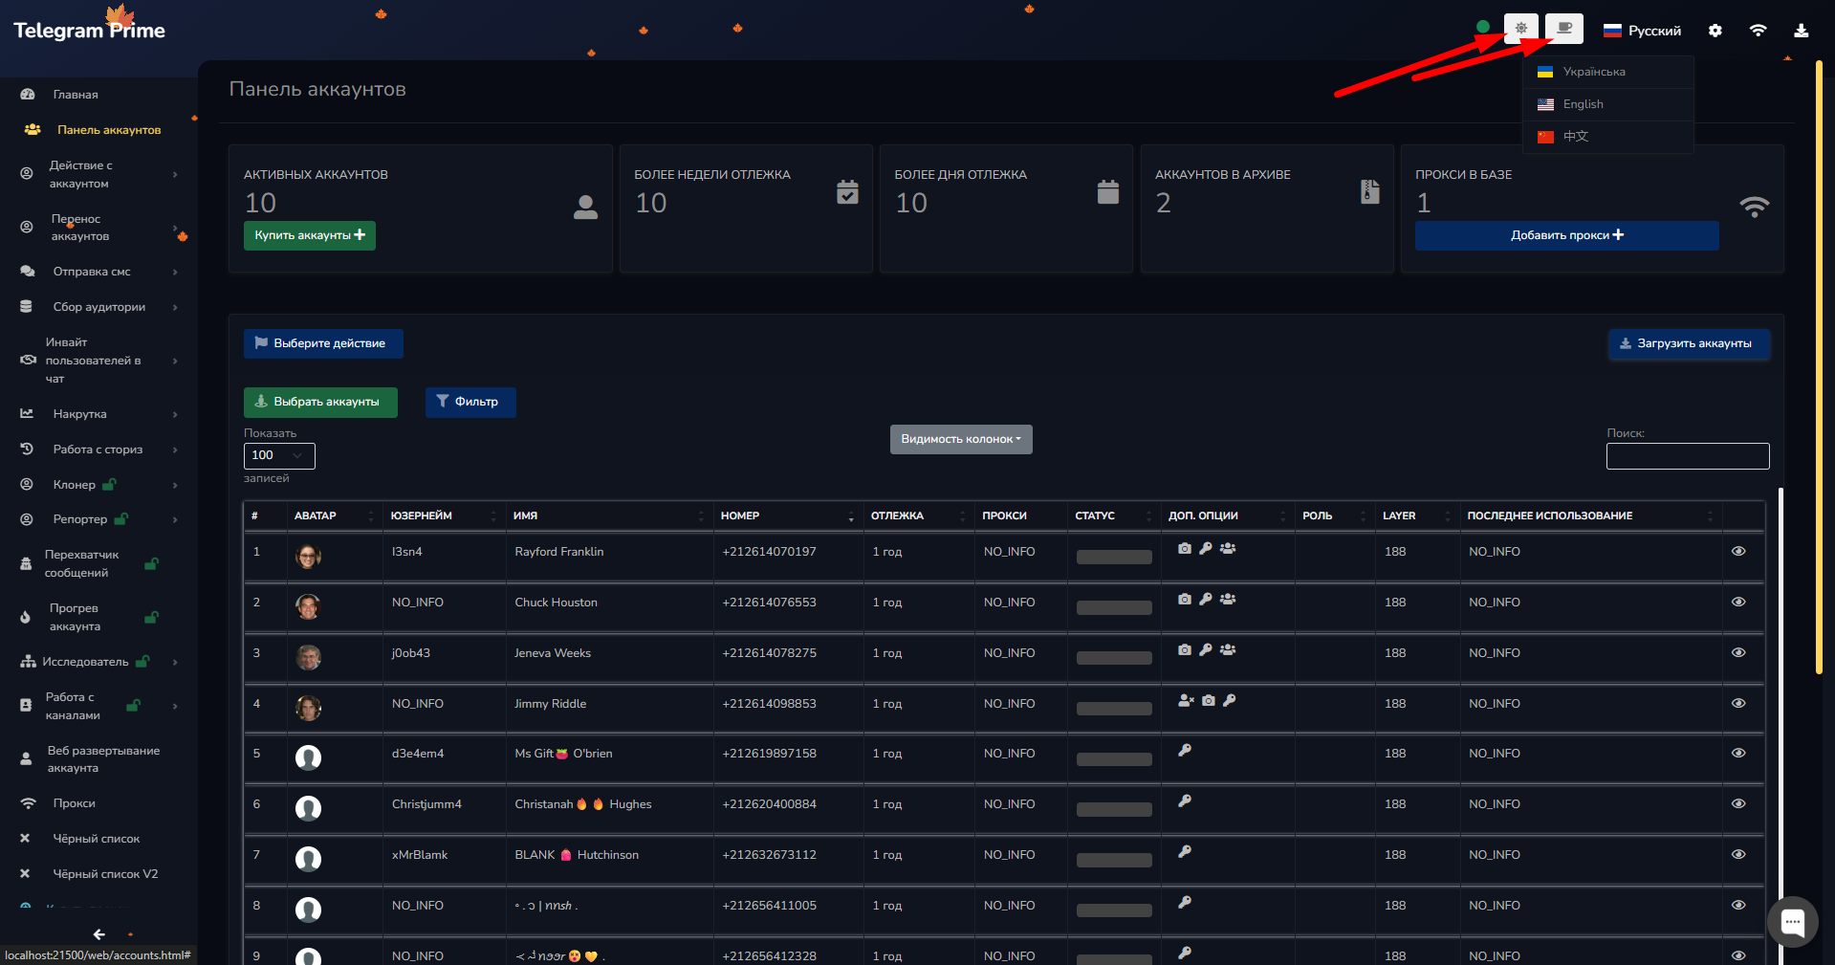Toggle eye icon for Rayford Franklin row
This screenshot has height=965, width=1835.
[x=1738, y=551]
